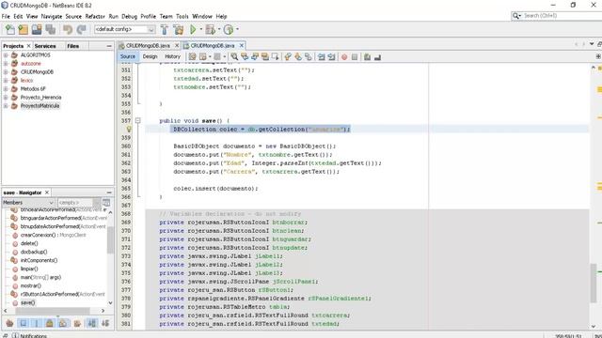Redo the edit via toolbar arrow
602x338 pixels.
click(x=82, y=29)
